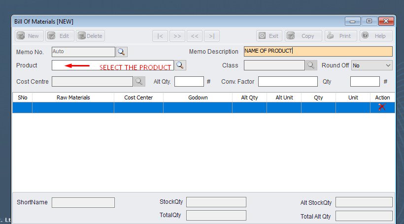This screenshot has height=224, width=404.
Task: Print the bill of materials
Action: (340, 36)
